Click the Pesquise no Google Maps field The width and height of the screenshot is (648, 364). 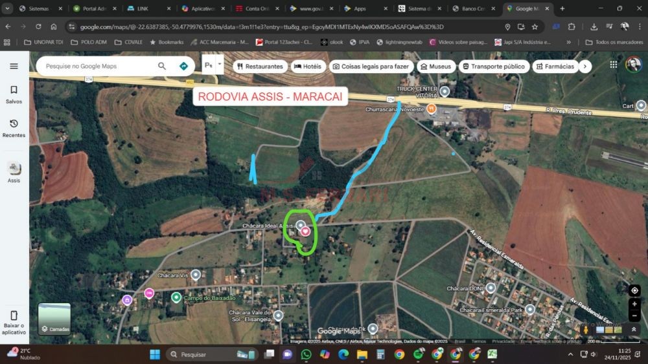tap(97, 66)
